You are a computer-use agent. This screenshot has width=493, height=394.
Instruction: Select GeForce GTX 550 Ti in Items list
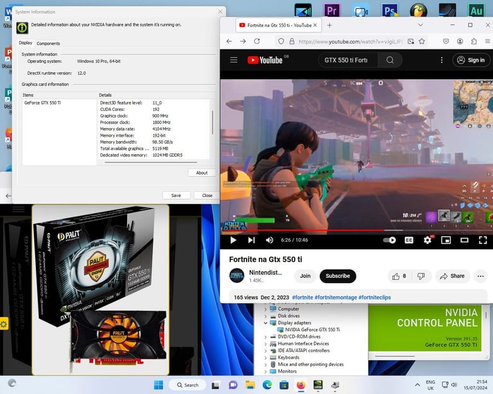[x=42, y=103]
